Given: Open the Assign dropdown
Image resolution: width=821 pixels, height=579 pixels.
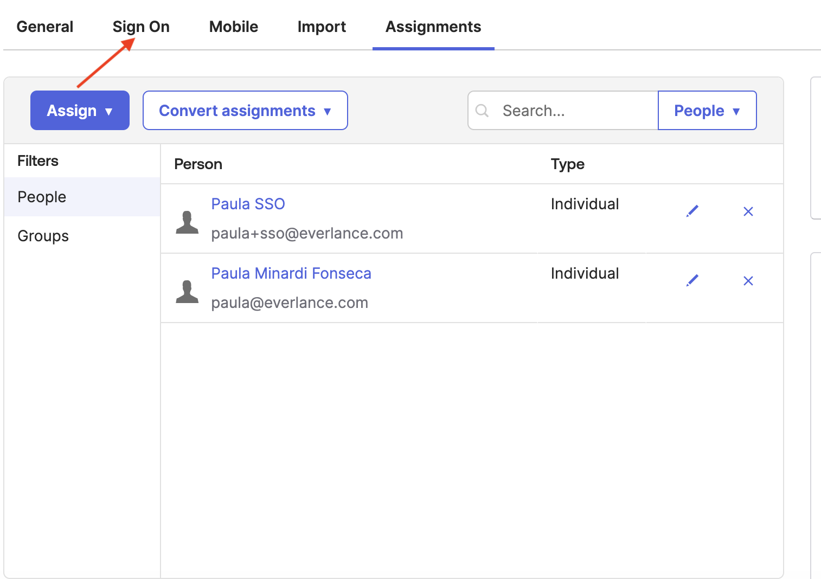Looking at the screenshot, I should point(80,111).
